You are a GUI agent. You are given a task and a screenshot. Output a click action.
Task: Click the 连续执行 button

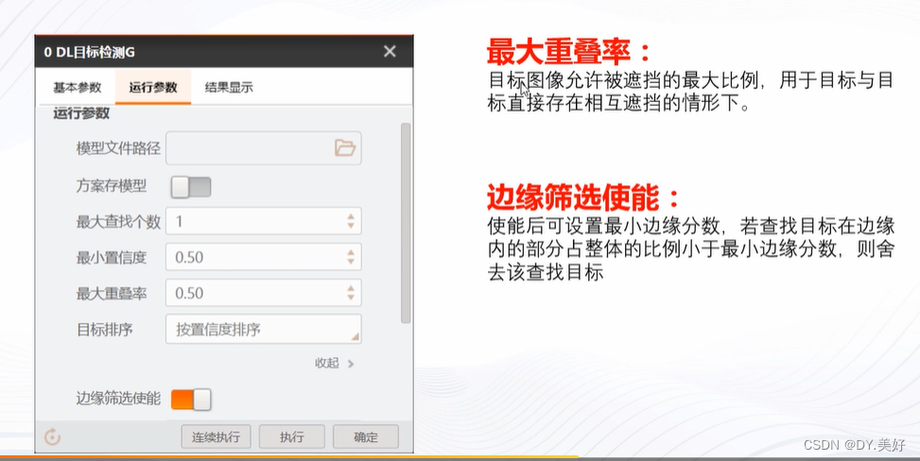216,437
